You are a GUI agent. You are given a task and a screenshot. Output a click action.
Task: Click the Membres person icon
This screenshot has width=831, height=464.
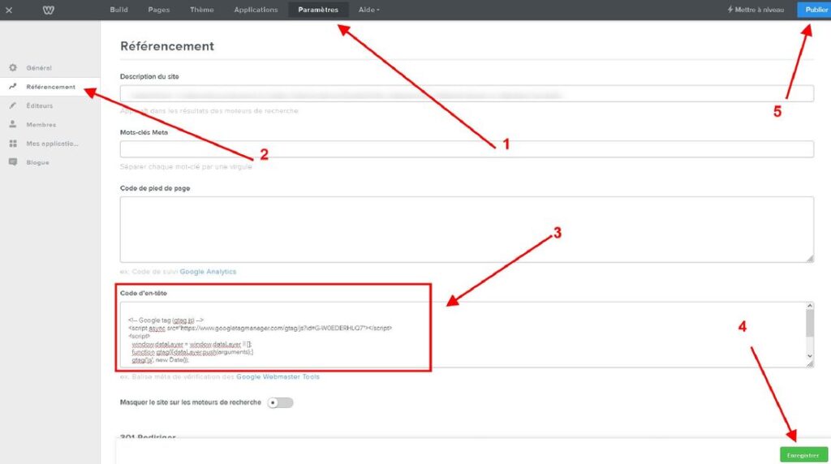click(13, 125)
